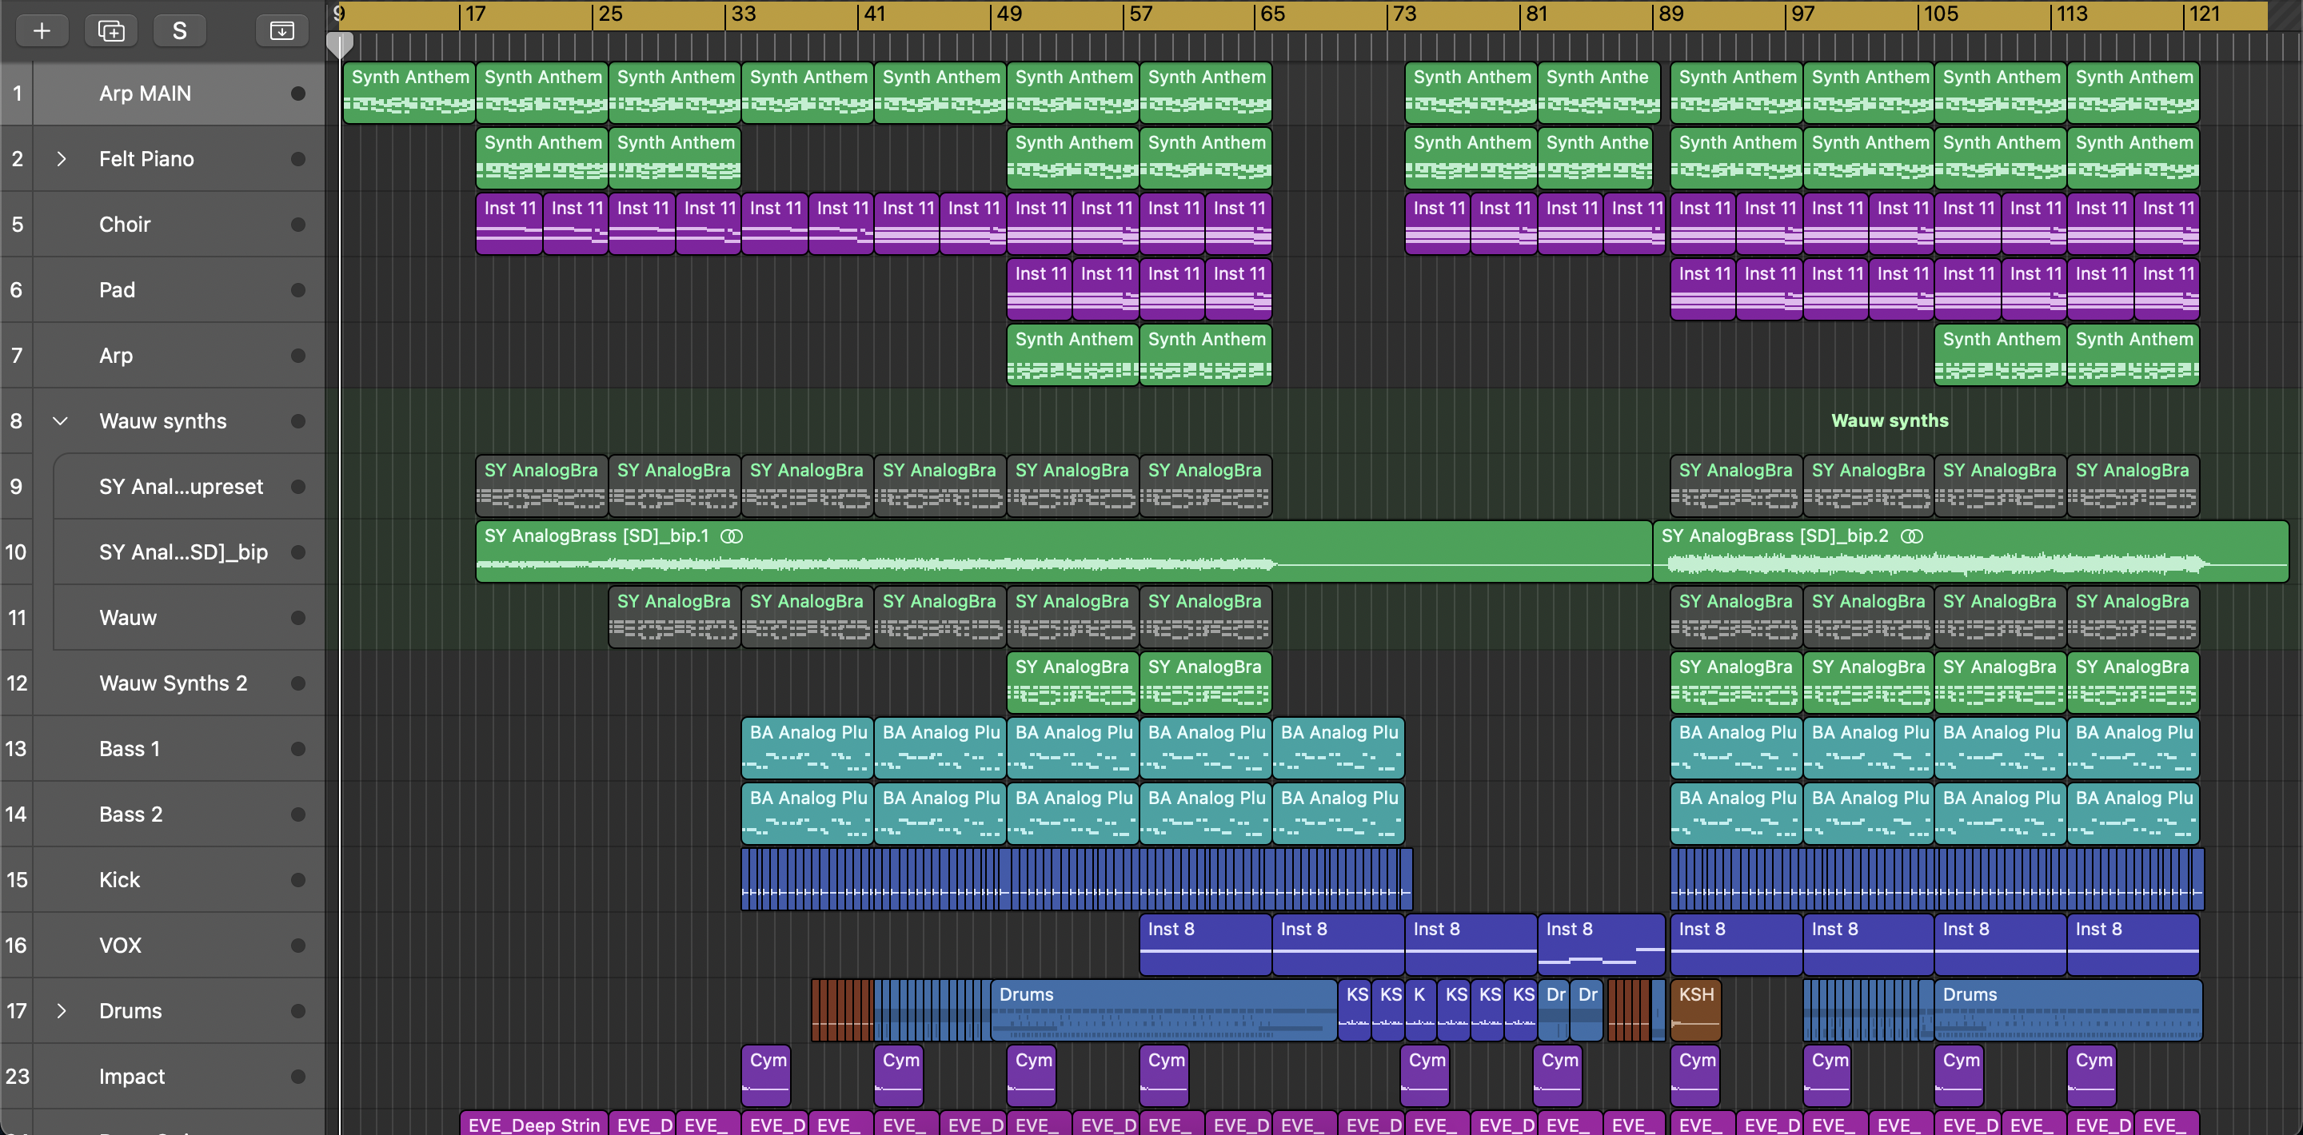Toggle the Choir track dot indicator
The image size is (2303, 1135).
pos(298,225)
